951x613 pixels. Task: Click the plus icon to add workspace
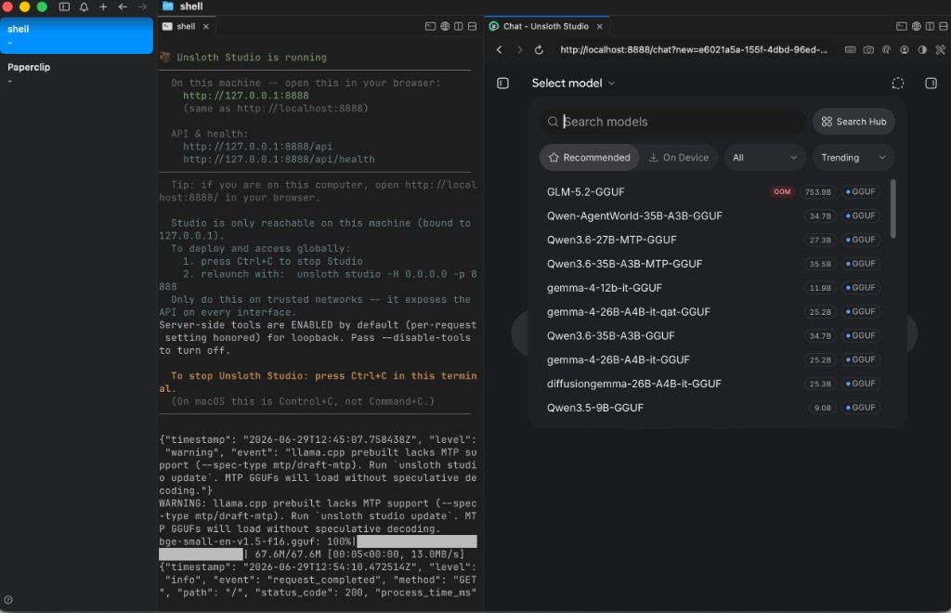[x=103, y=7]
